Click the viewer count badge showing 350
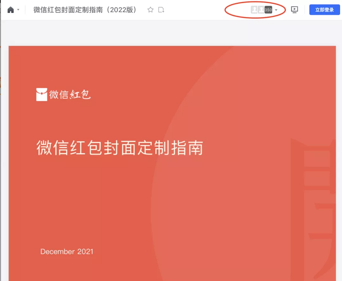342x281 pixels. 268,10
